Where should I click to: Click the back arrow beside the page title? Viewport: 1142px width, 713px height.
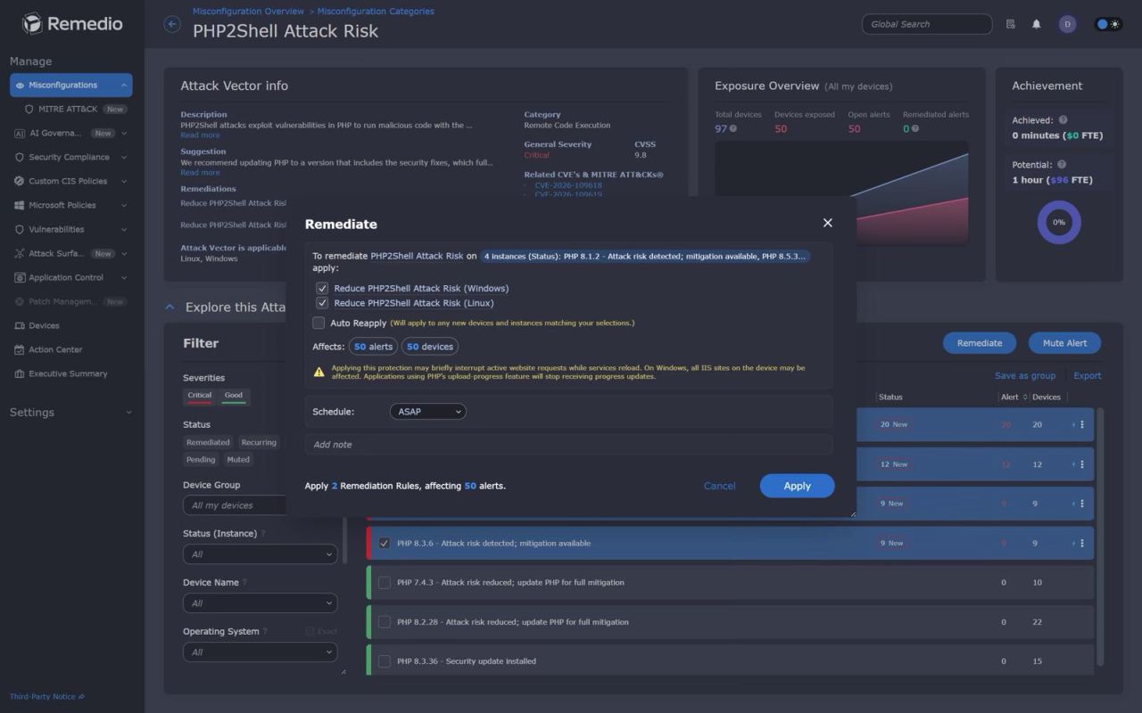pyautogui.click(x=172, y=25)
